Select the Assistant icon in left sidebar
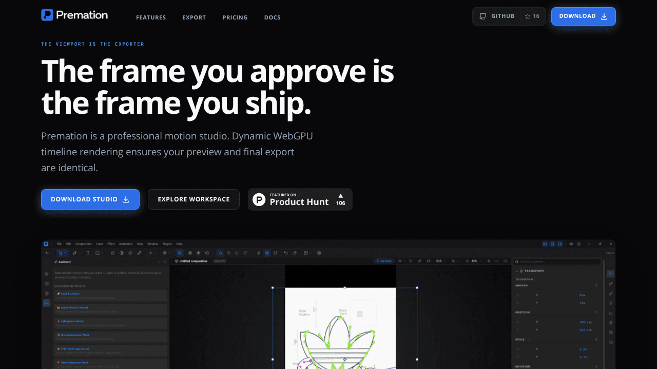Screen dimensions: 657x369 [47, 303]
